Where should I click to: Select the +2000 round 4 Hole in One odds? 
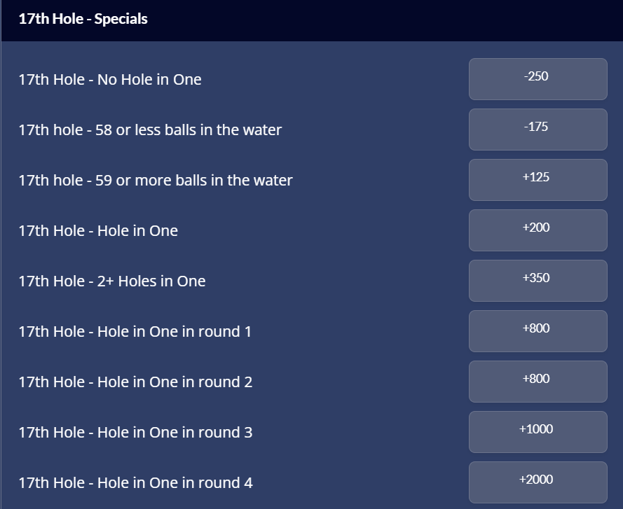[538, 482]
